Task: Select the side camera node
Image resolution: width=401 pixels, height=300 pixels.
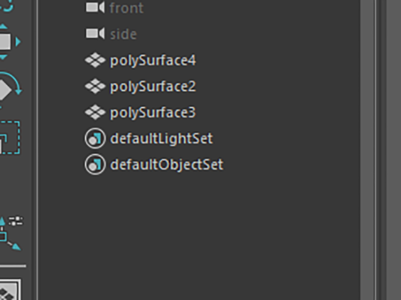Action: coord(123,33)
